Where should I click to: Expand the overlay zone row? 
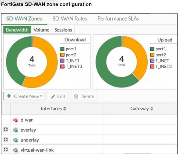coord(6,130)
